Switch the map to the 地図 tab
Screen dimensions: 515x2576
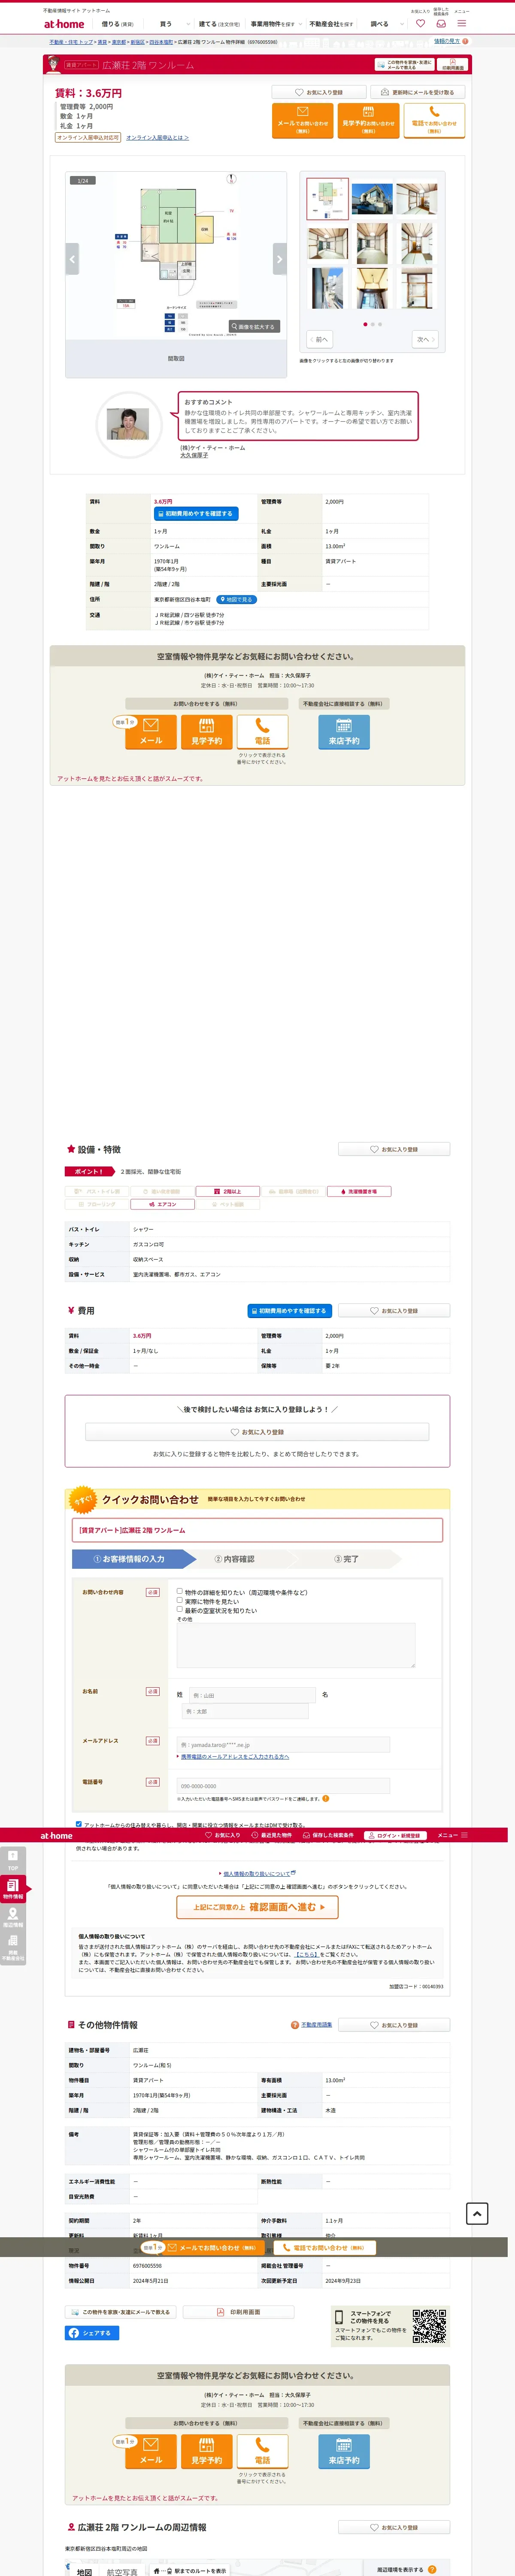(85, 2572)
